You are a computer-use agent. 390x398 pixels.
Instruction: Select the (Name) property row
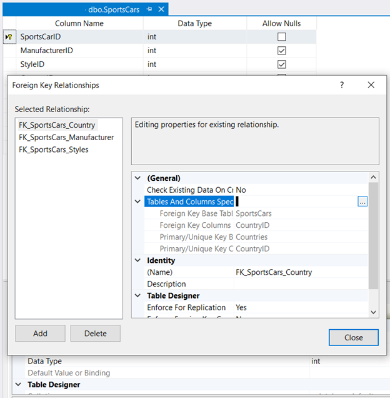[x=256, y=272]
